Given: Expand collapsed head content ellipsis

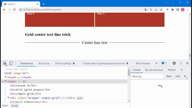Looking at the screenshot, I should (x=19, y=77).
